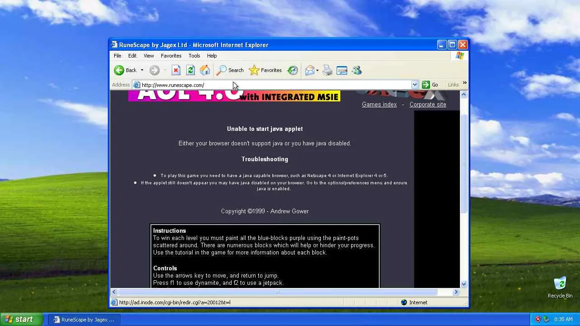Follow the Games index link
Viewport: 580px width, 326px height.
coord(379,105)
